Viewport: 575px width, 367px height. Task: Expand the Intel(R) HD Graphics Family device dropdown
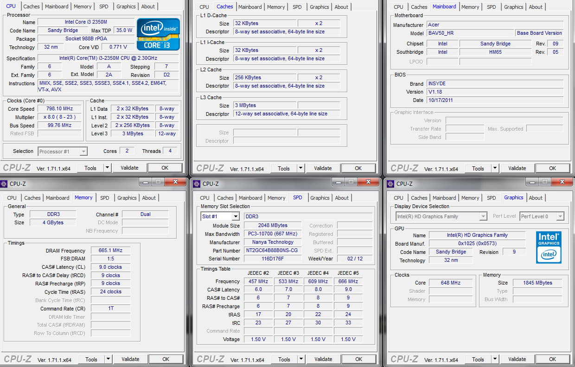(x=483, y=216)
